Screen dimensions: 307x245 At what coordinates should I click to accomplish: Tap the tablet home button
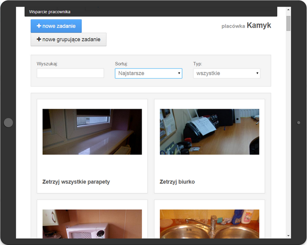point(8,122)
